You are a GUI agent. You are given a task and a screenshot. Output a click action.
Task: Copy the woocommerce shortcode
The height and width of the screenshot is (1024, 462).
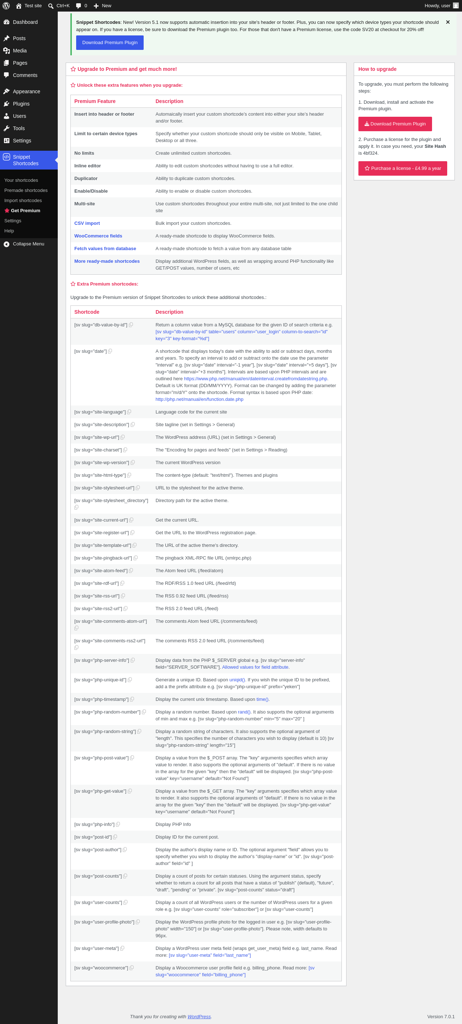pos(132,968)
